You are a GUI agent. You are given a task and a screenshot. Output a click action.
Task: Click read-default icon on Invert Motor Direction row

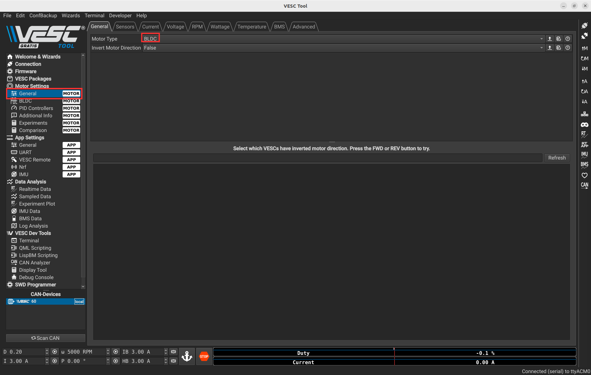[559, 48]
